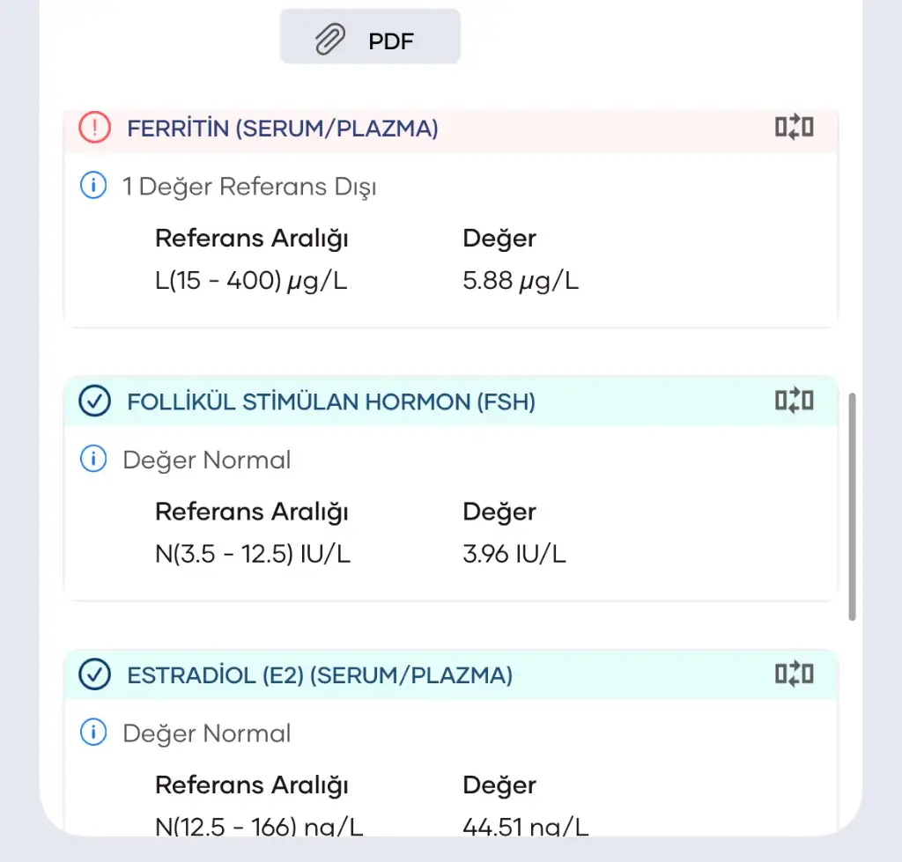Open the compare icon for Ferritin

pos(794,129)
